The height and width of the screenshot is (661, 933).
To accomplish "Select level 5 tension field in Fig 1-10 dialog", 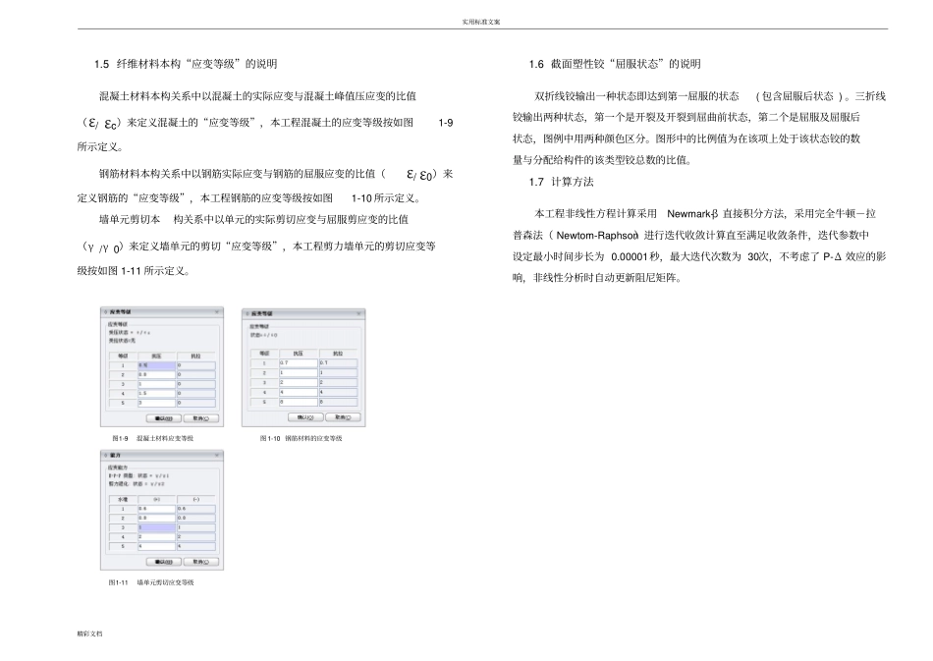I will pos(338,402).
